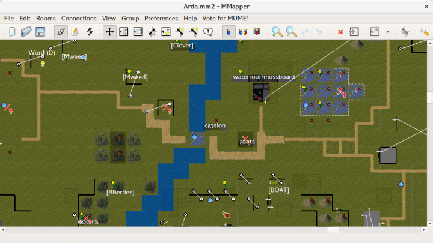Click the red herb icon near bottom

(226, 215)
